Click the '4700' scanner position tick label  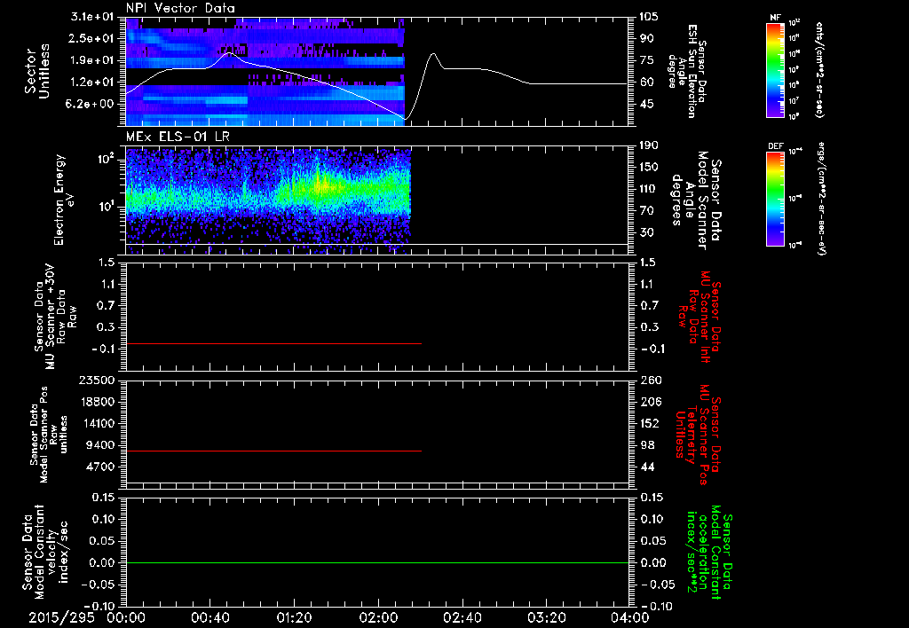99,467
